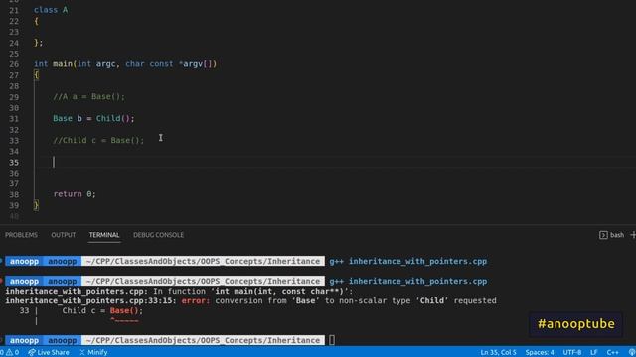
Task: Click Minify in the status bar
Action: 93,352
